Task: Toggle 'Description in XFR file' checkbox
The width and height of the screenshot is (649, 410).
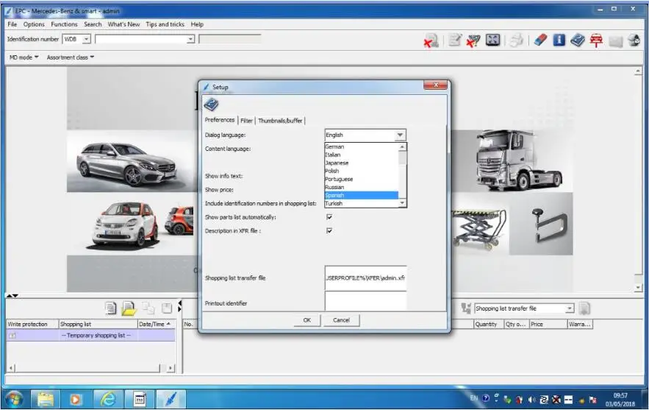Action: 329,230
